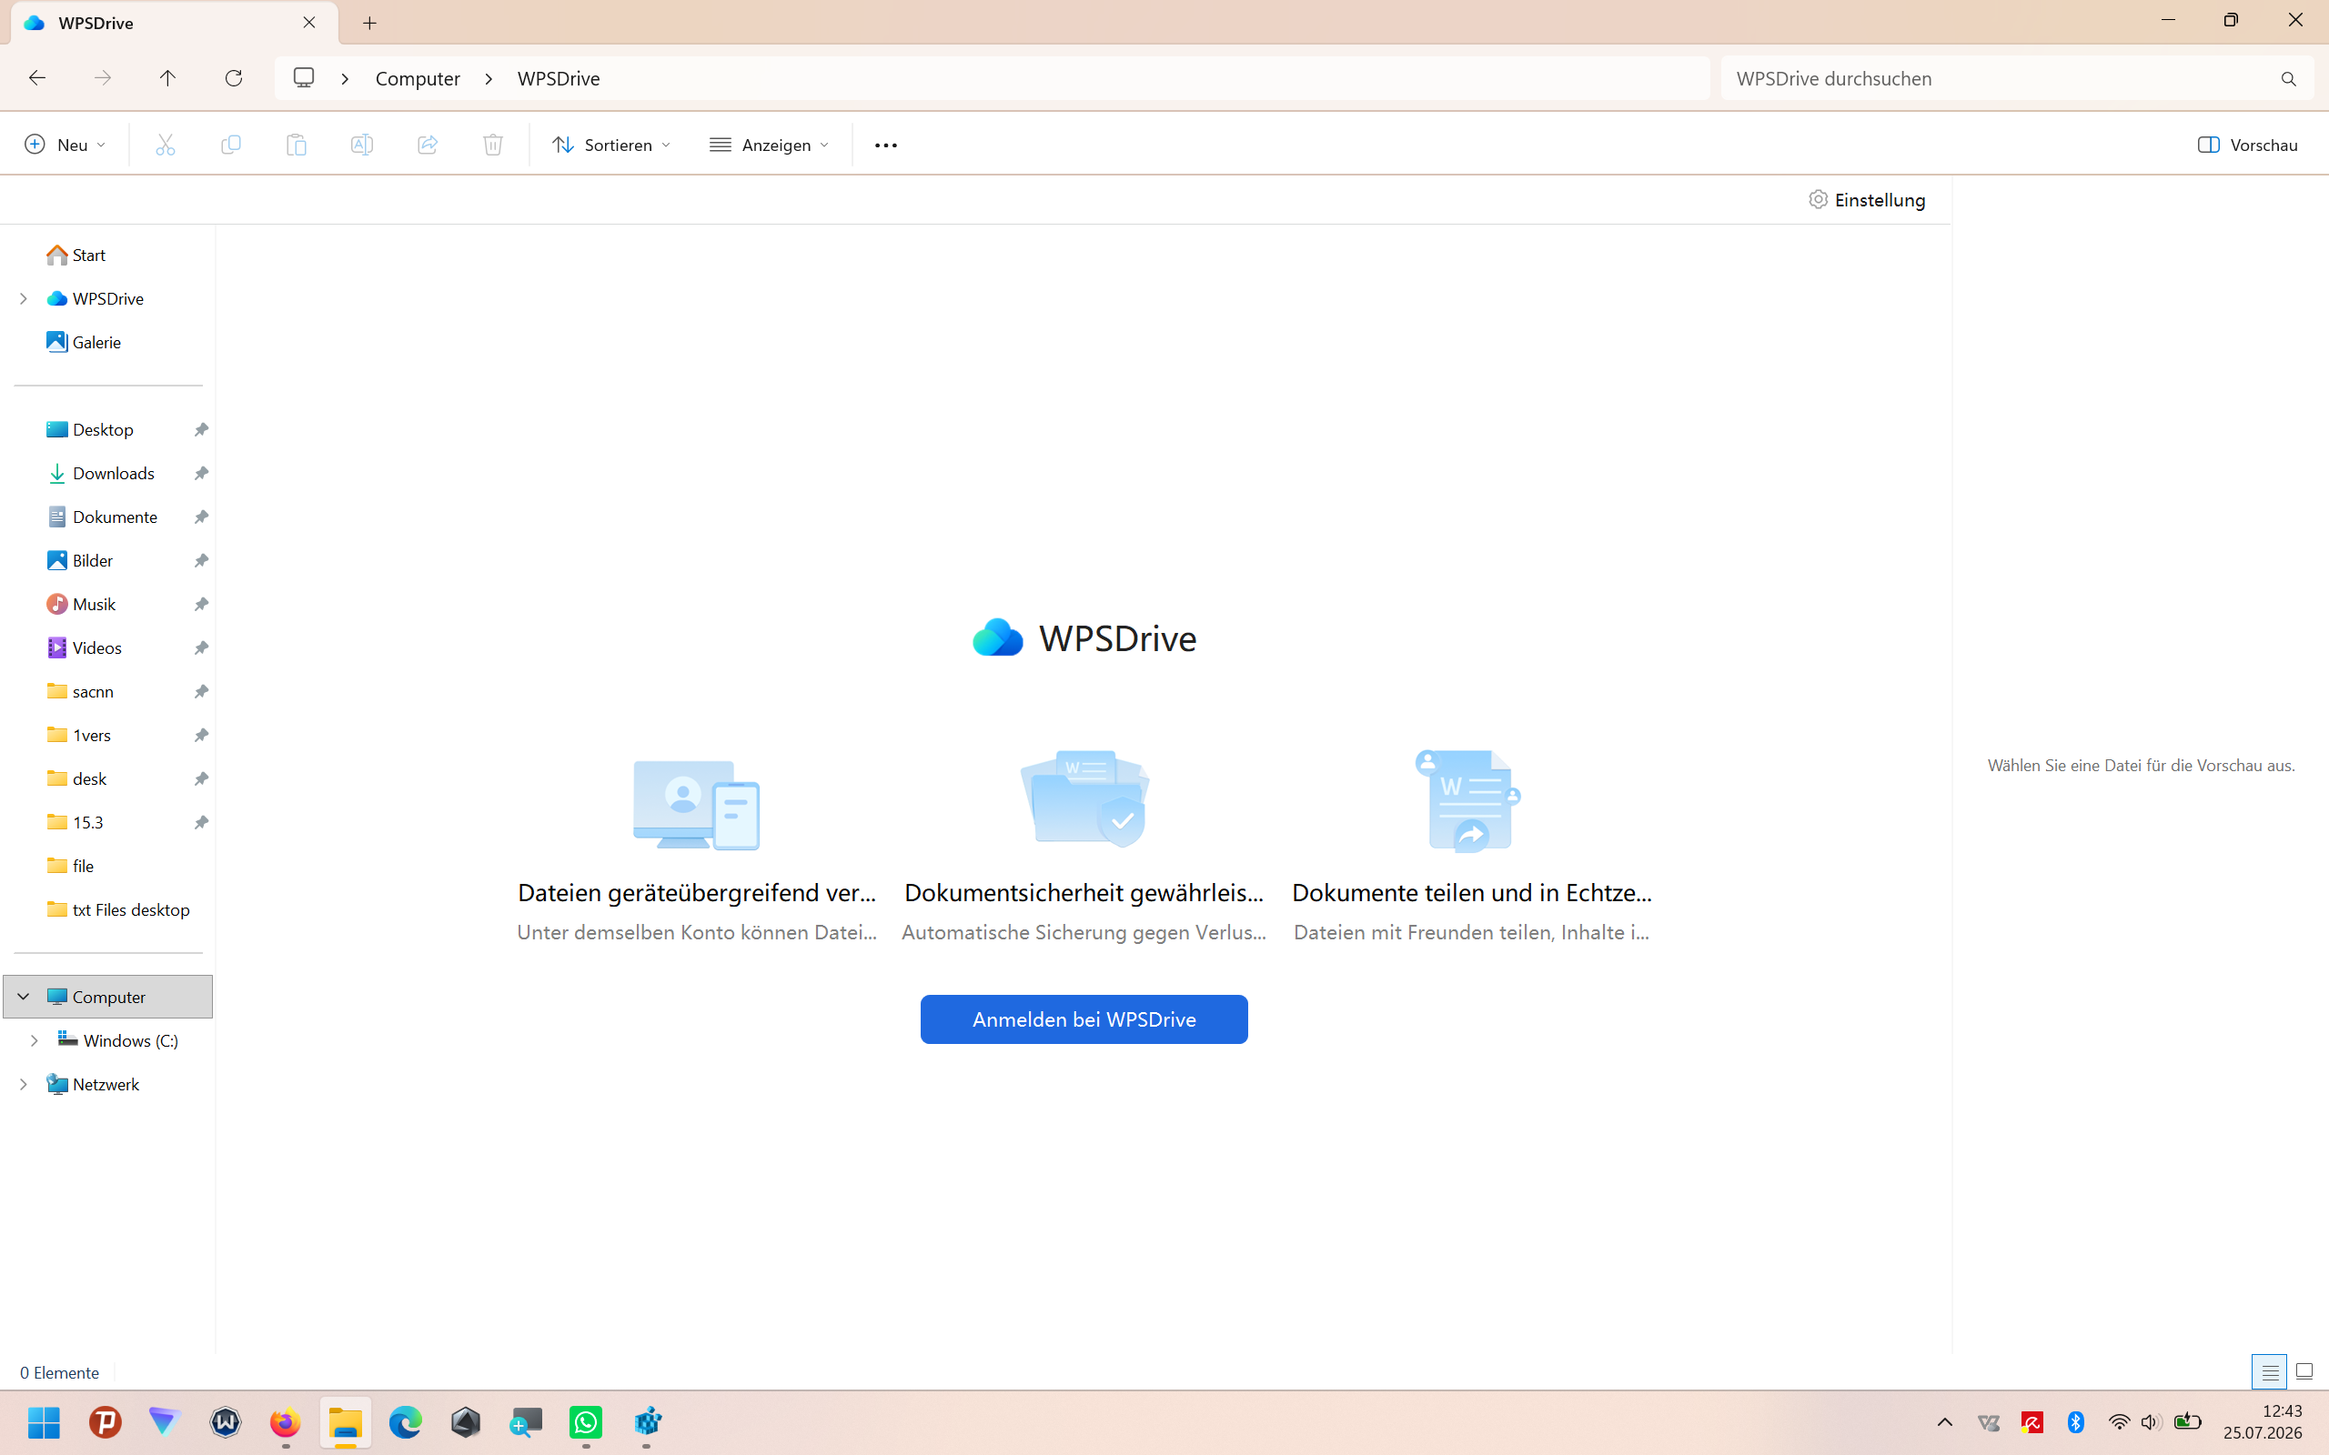This screenshot has width=2329, height=1455.
Task: Click the Copy icon in the toolbar
Action: pyautogui.click(x=231, y=145)
